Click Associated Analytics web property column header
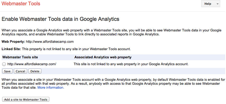This screenshot has height=104, width=226. click(x=103, y=57)
